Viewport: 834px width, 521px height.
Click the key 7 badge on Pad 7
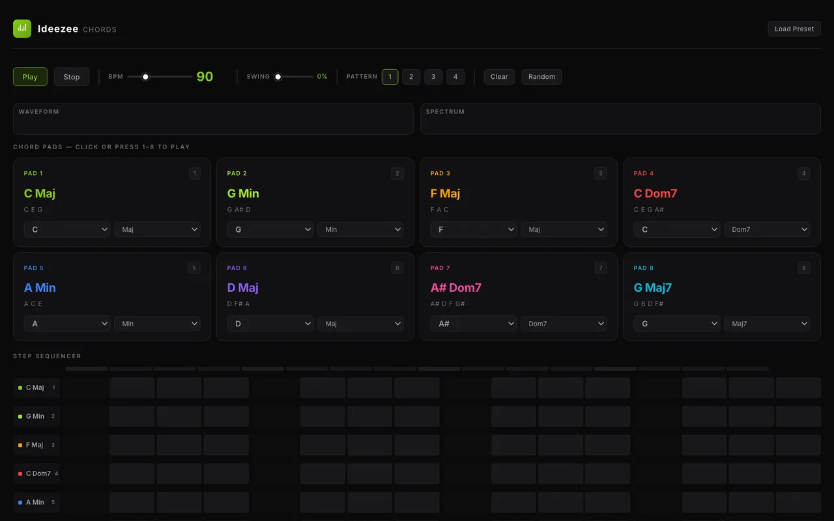coord(601,268)
